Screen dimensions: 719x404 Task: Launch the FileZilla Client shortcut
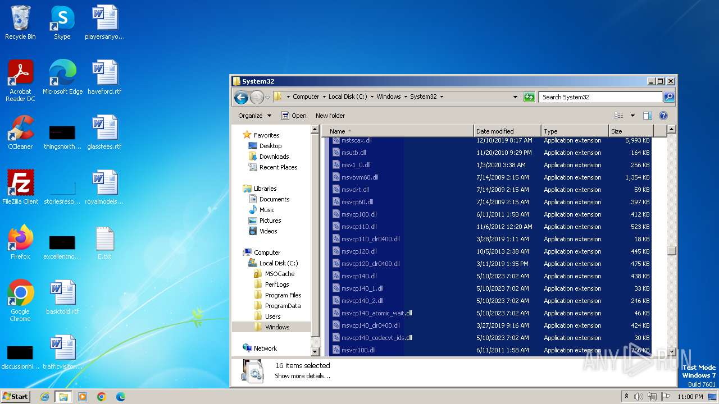click(x=20, y=187)
